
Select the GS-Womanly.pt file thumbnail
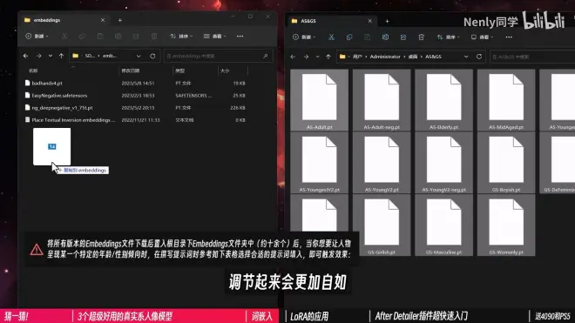point(506,225)
